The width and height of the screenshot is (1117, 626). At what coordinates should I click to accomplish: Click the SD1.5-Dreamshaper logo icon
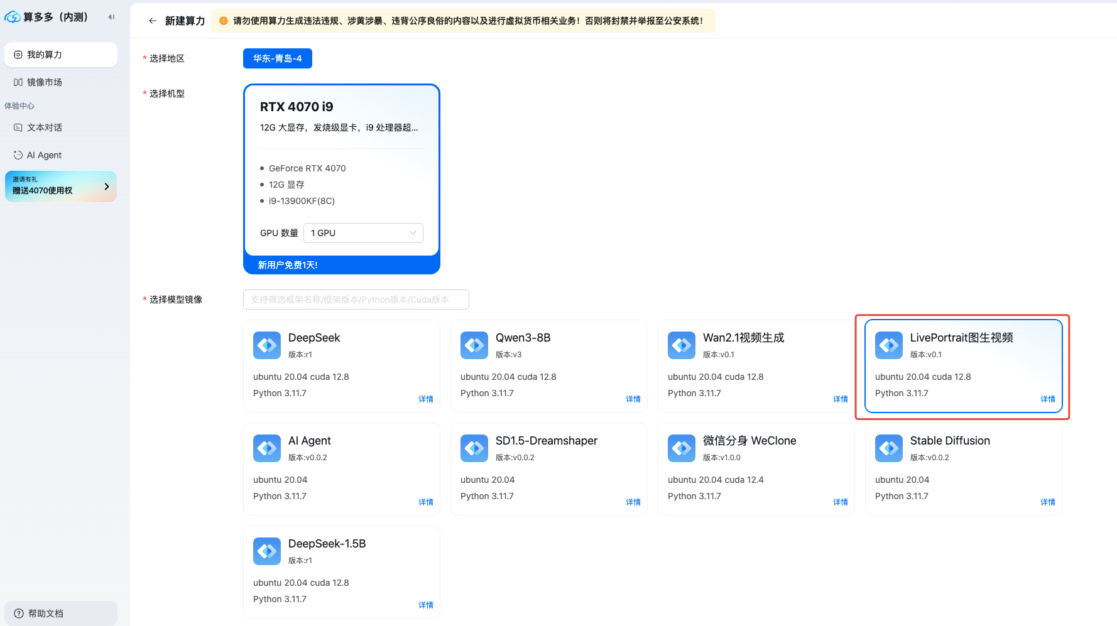click(474, 448)
